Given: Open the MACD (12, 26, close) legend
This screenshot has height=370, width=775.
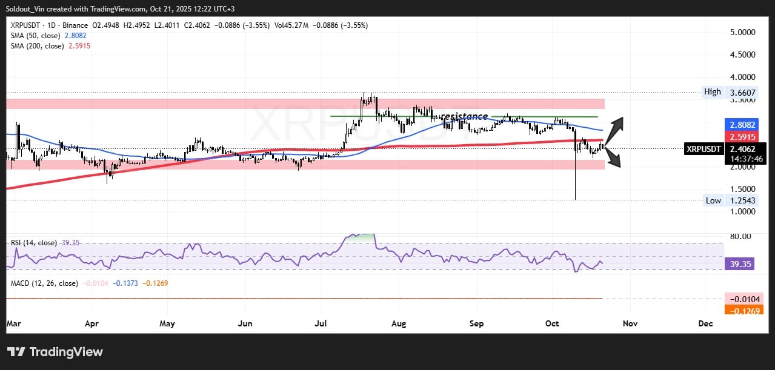Looking at the screenshot, I should [44, 283].
